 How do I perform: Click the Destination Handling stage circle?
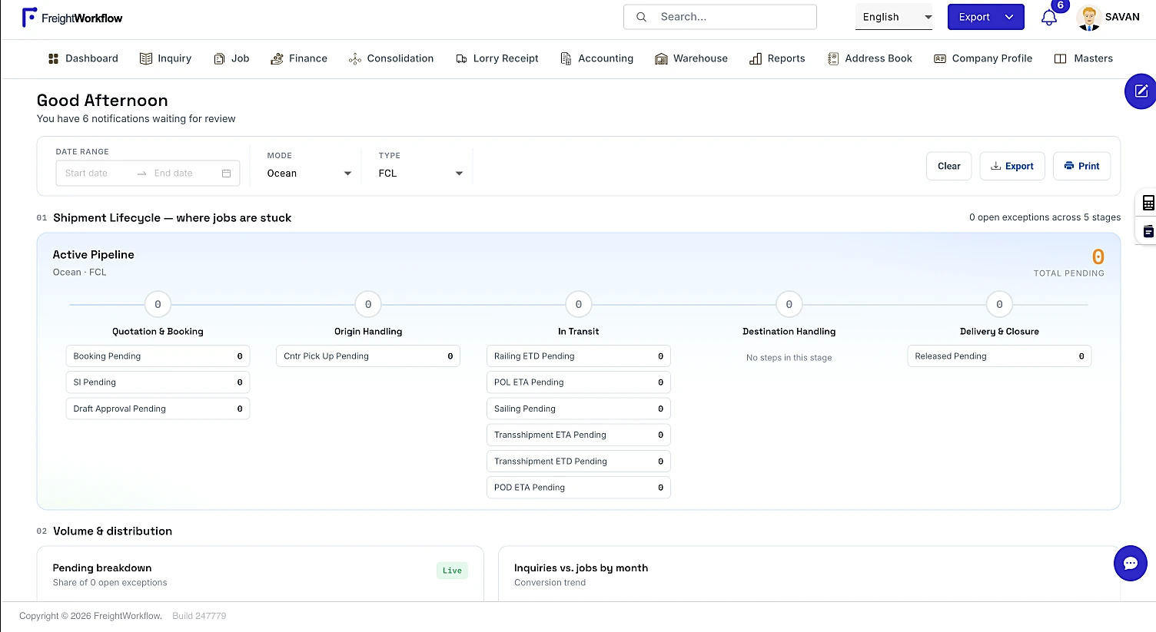(x=789, y=305)
